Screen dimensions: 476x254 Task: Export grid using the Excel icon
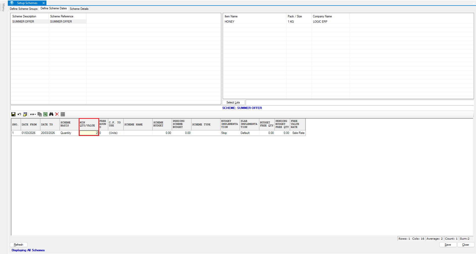click(45, 114)
